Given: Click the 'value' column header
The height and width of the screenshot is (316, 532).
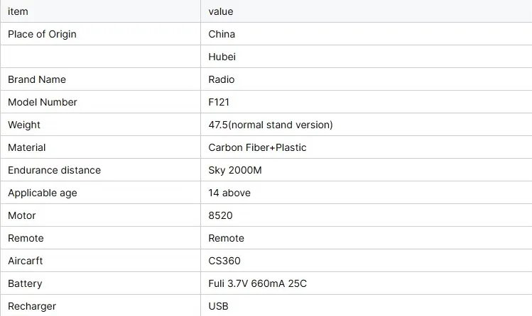Looking at the screenshot, I should (x=221, y=11).
